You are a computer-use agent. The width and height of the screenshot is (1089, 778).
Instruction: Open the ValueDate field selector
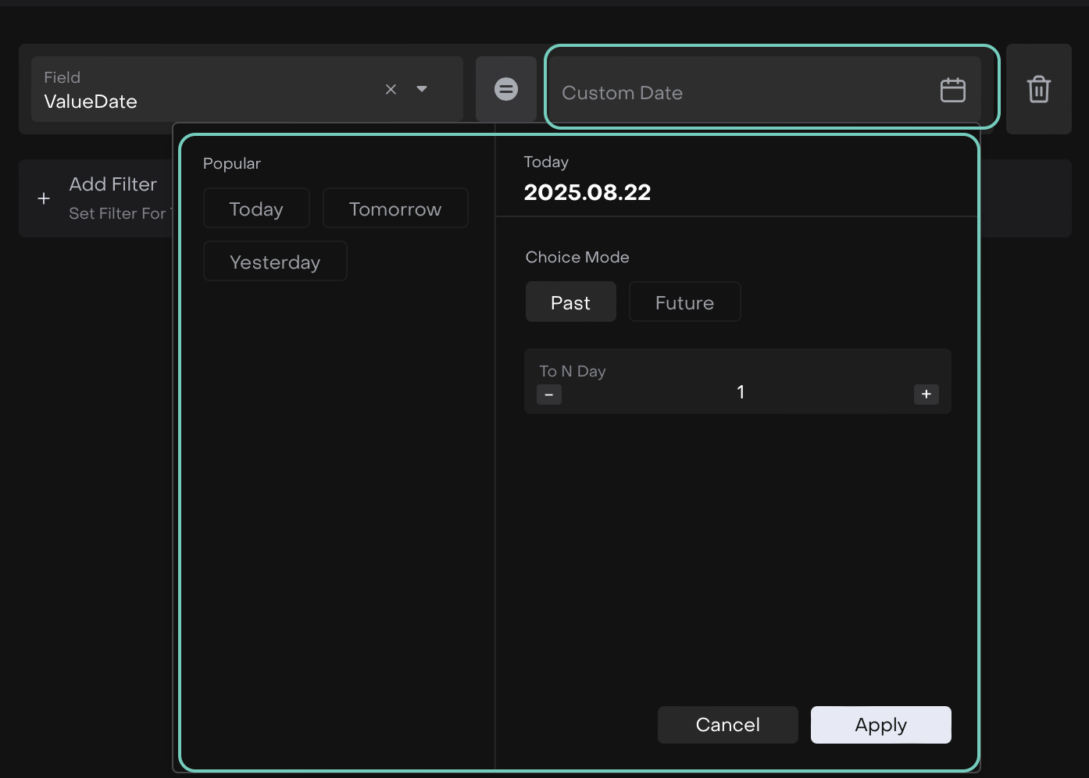(x=203, y=90)
